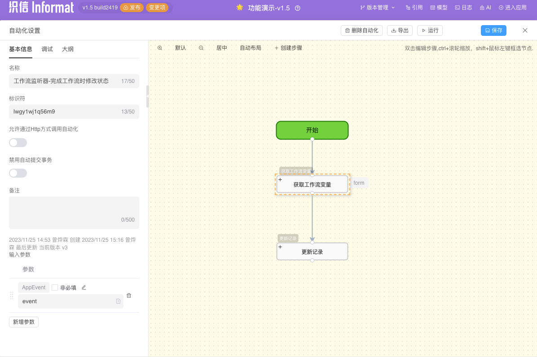Open the 日志 (logs) panel

click(x=463, y=7)
